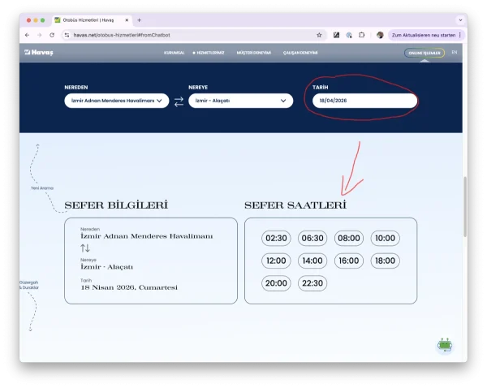Click the user profile avatar
This screenshot has height=388, width=487.
380,35
